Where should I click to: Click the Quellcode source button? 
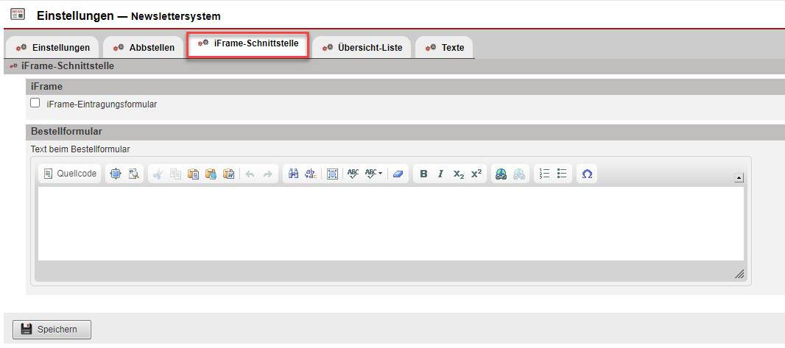coord(70,174)
